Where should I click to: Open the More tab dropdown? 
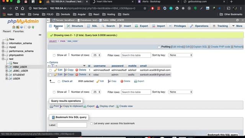tap(237, 26)
